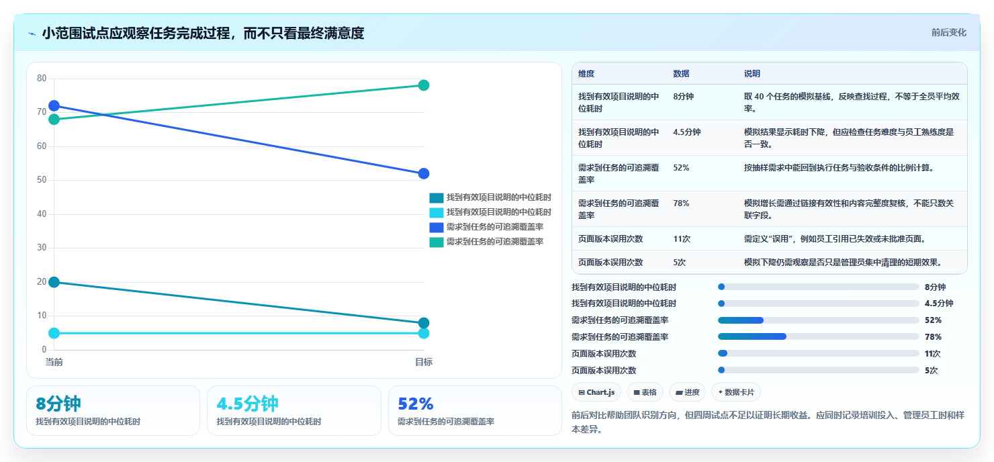This screenshot has height=462, width=994.
Task: Click the 52% cell in the table
Action: pos(681,167)
